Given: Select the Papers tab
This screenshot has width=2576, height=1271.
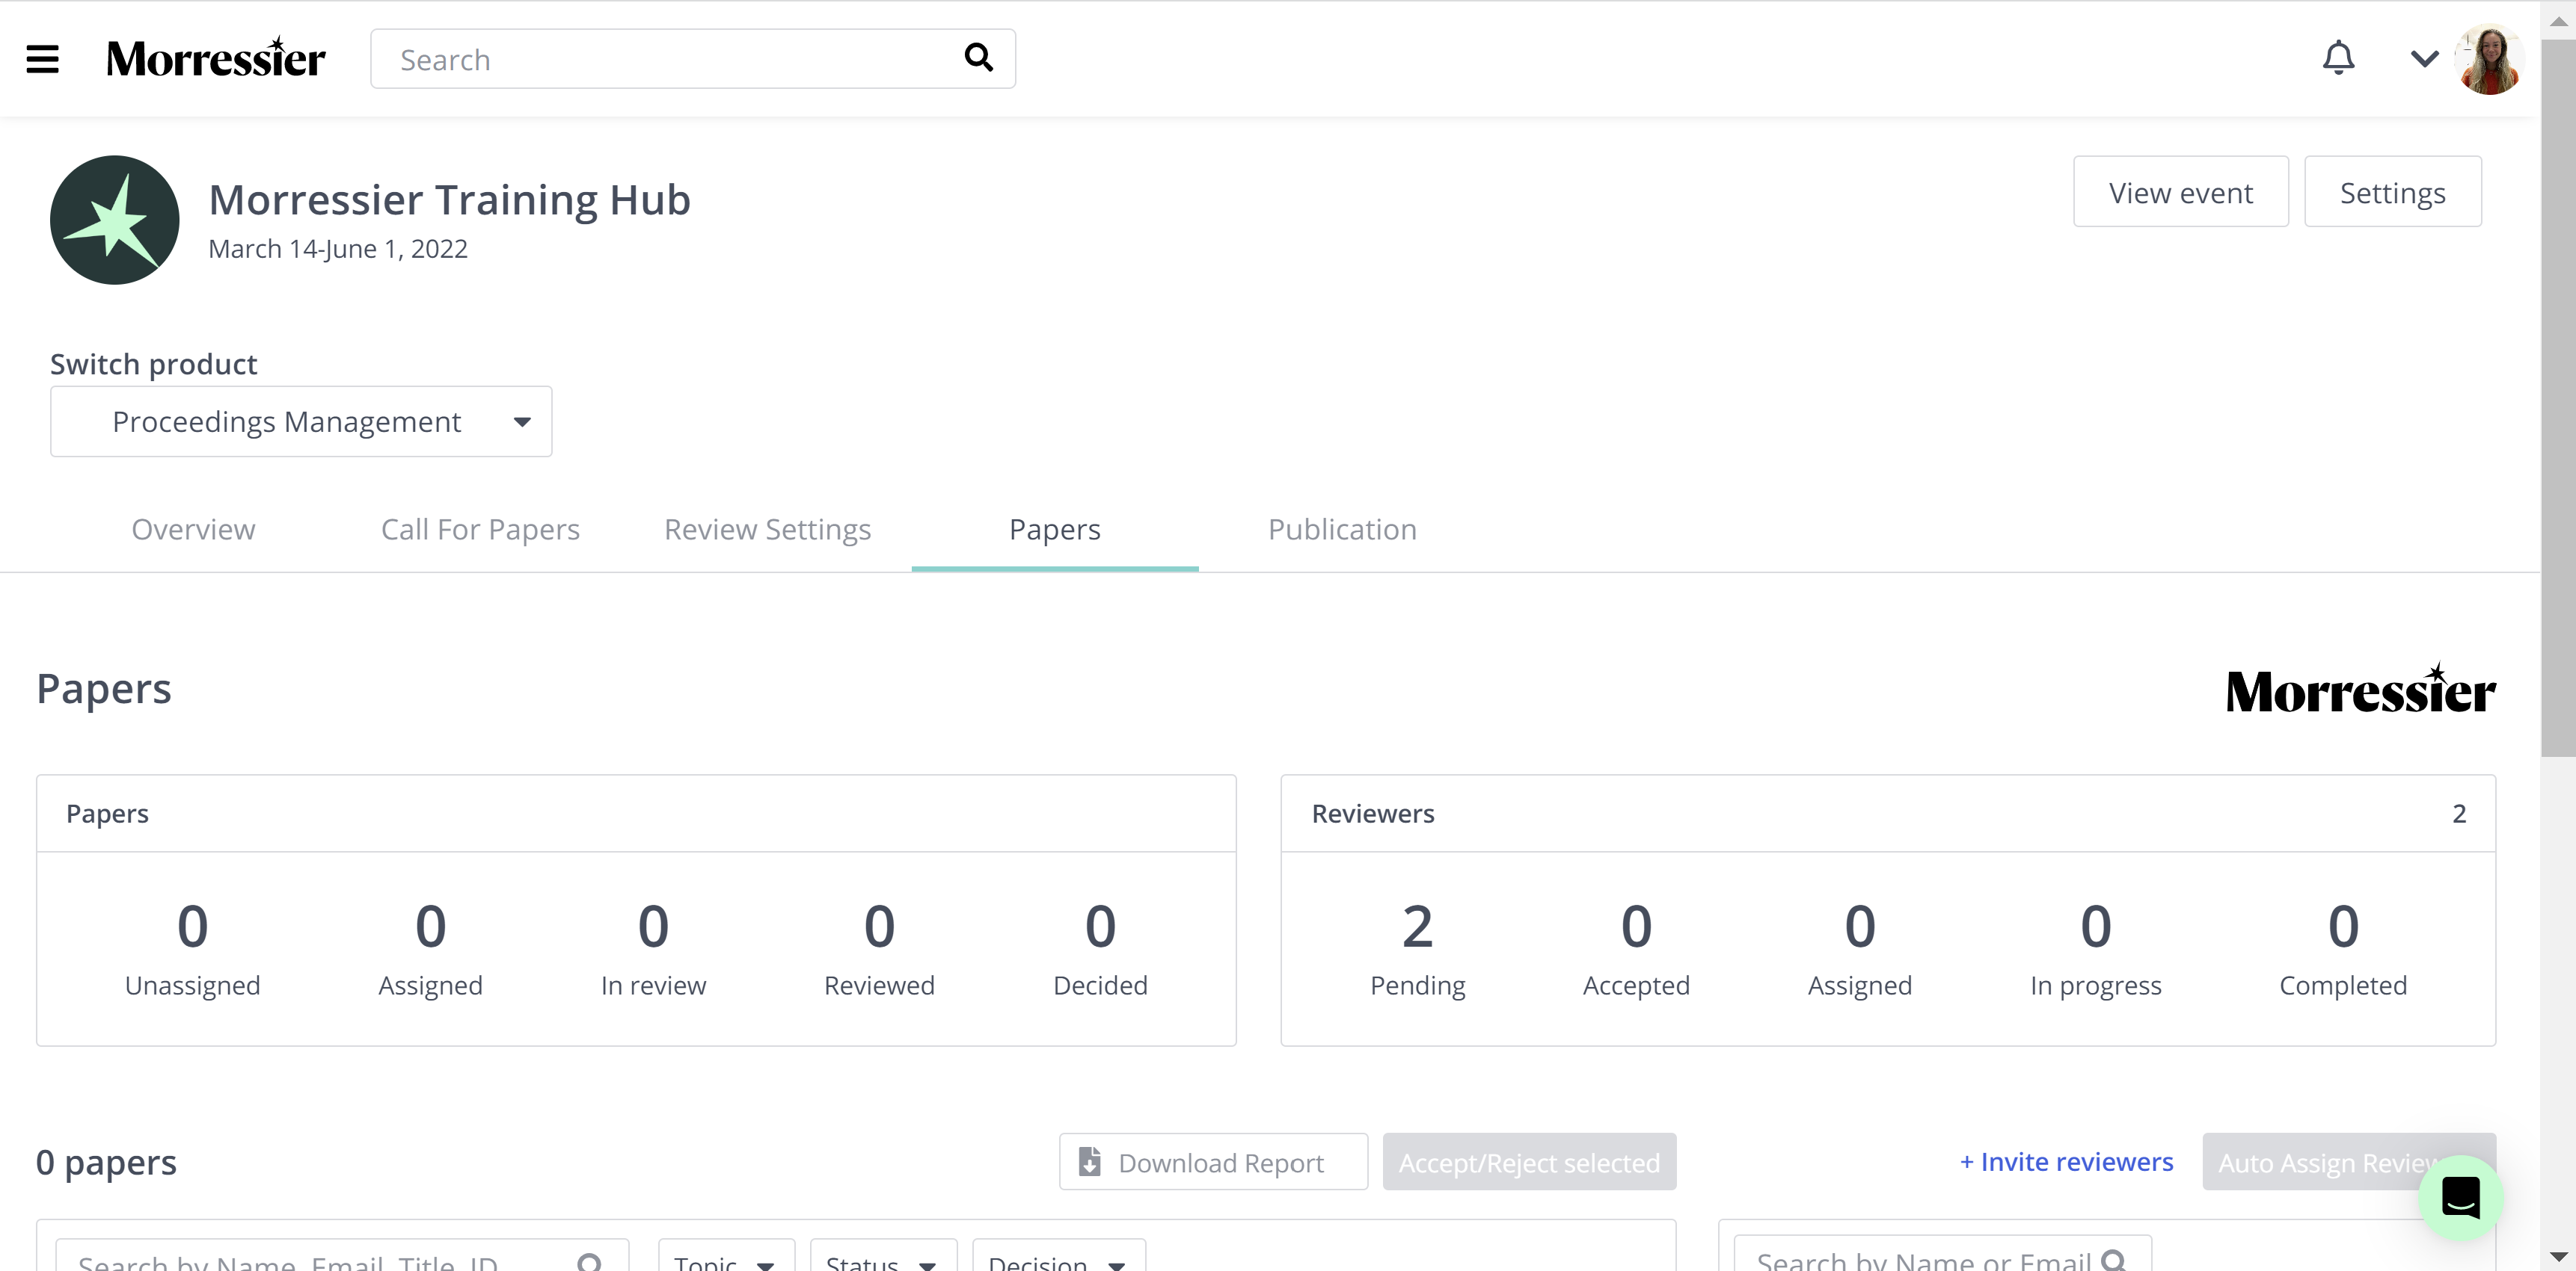Looking at the screenshot, I should click(1054, 530).
